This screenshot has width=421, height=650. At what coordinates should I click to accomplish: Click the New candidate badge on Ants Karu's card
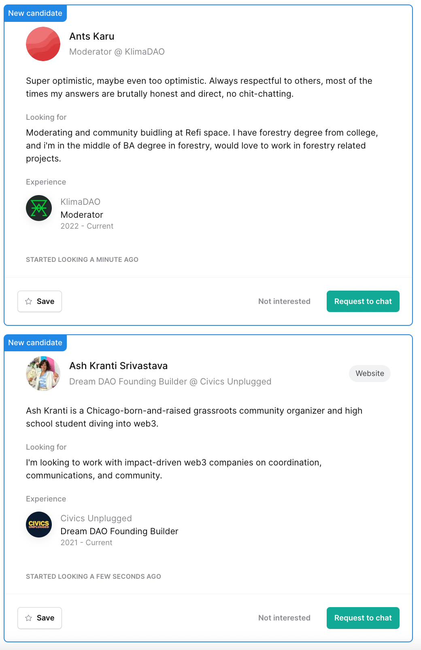tap(35, 13)
